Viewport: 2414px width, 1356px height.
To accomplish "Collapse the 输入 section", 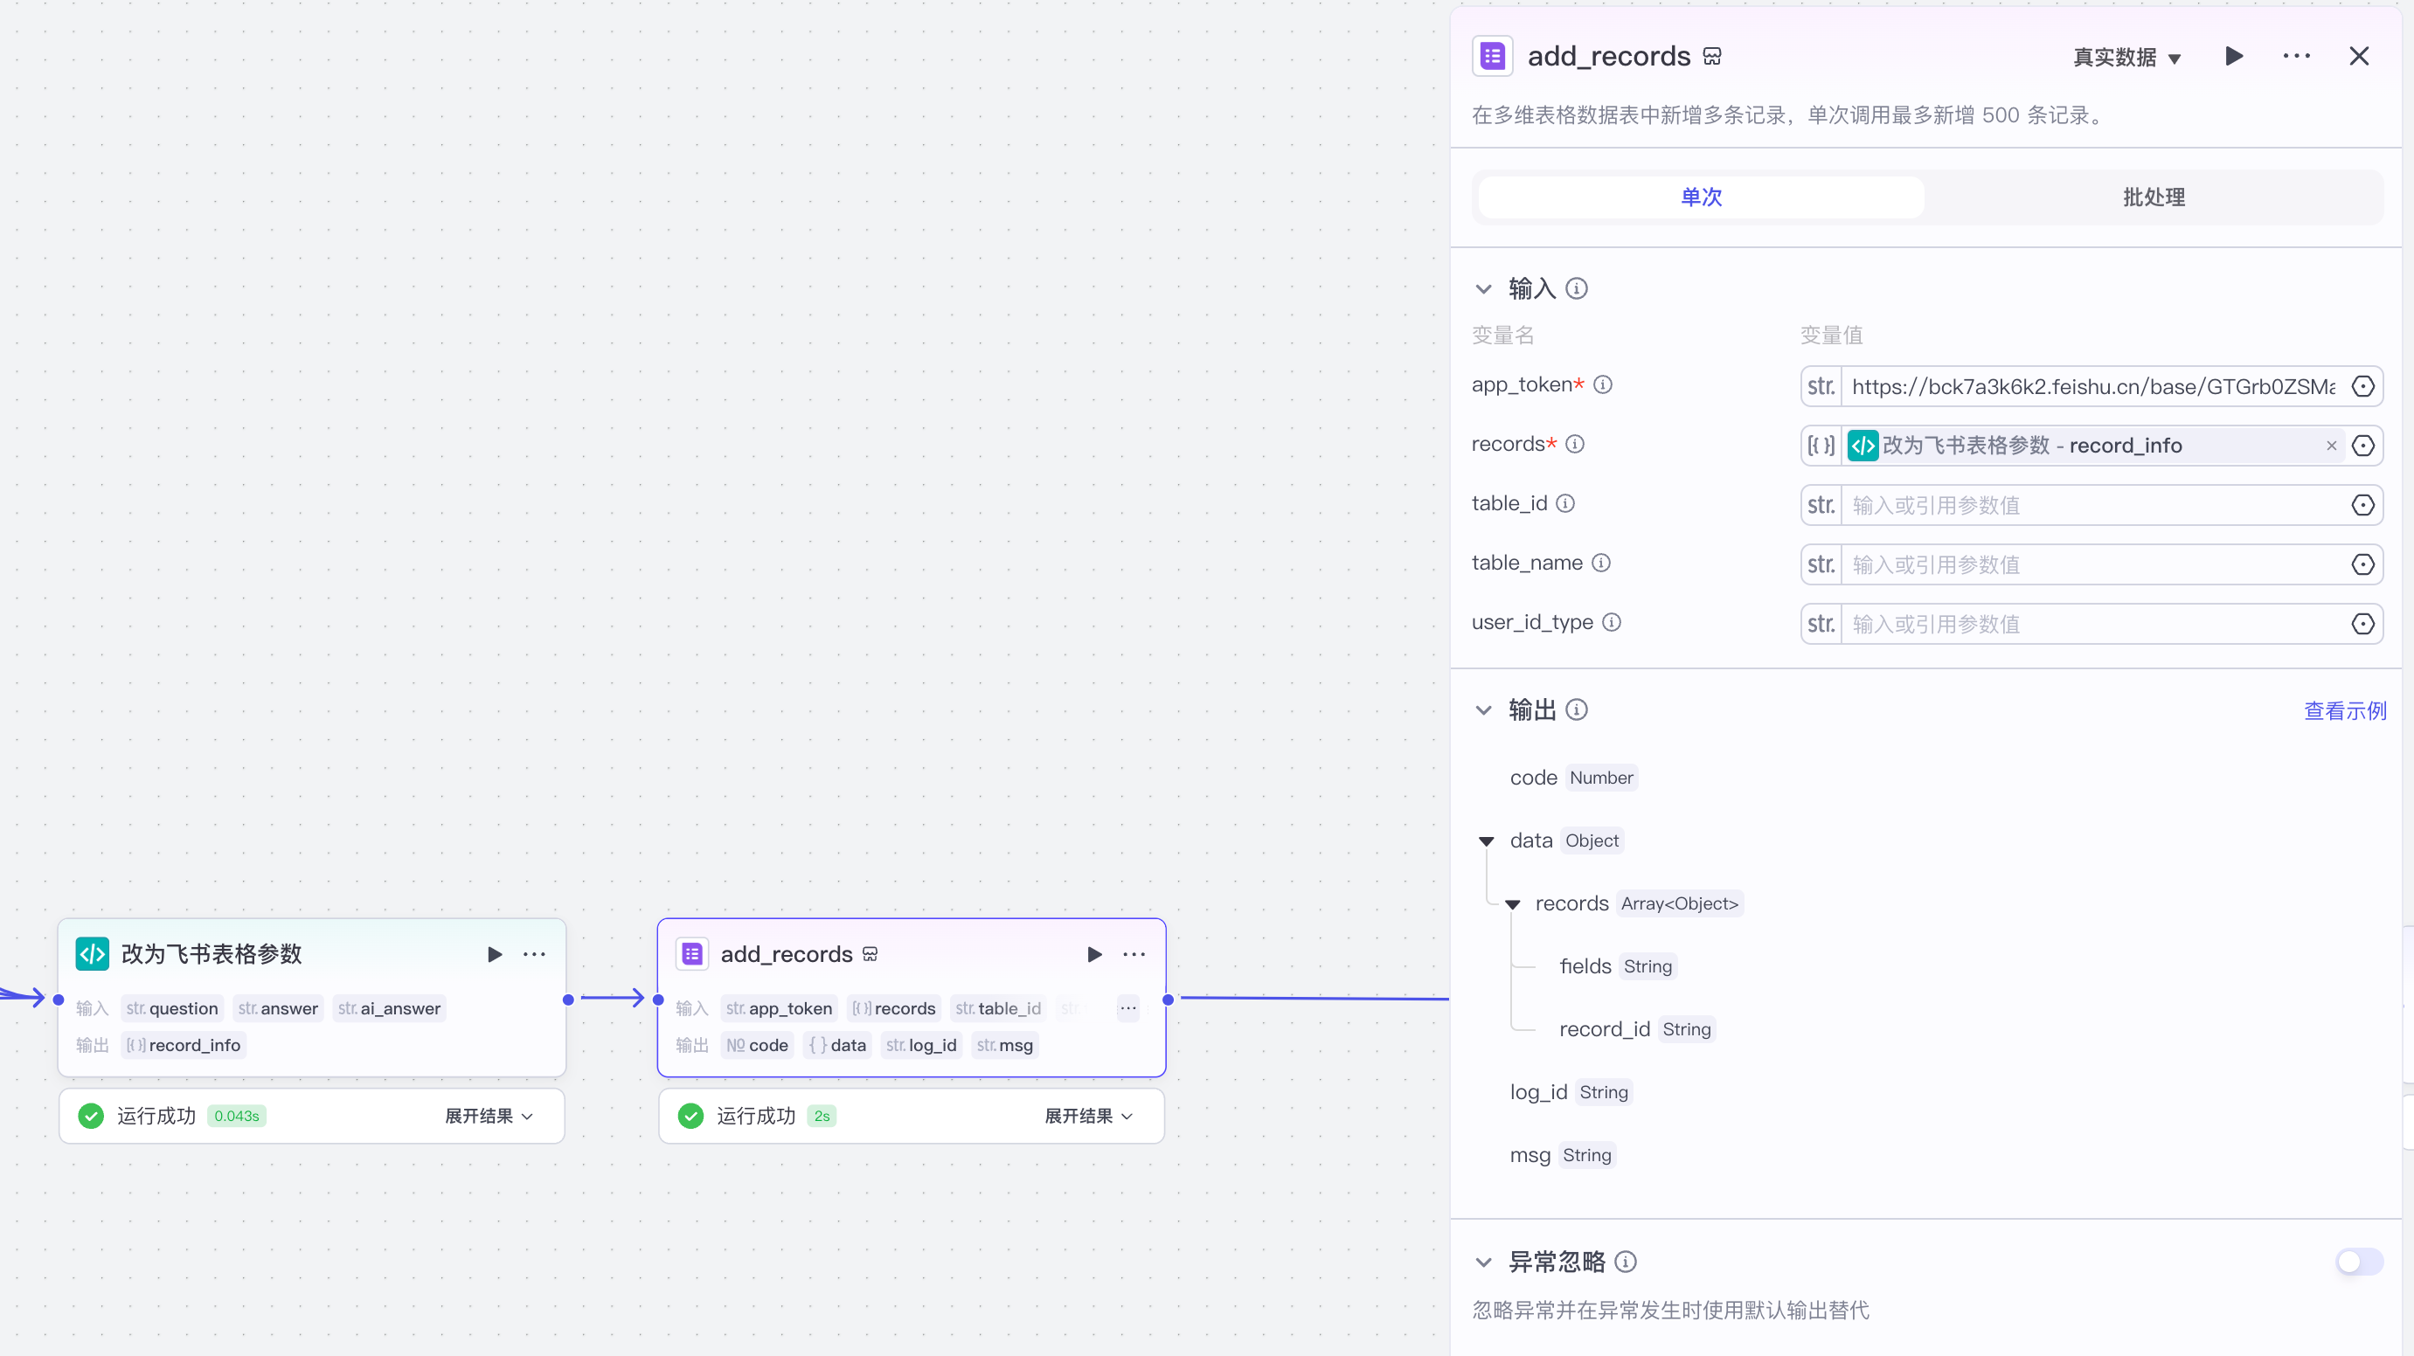I will (1483, 288).
